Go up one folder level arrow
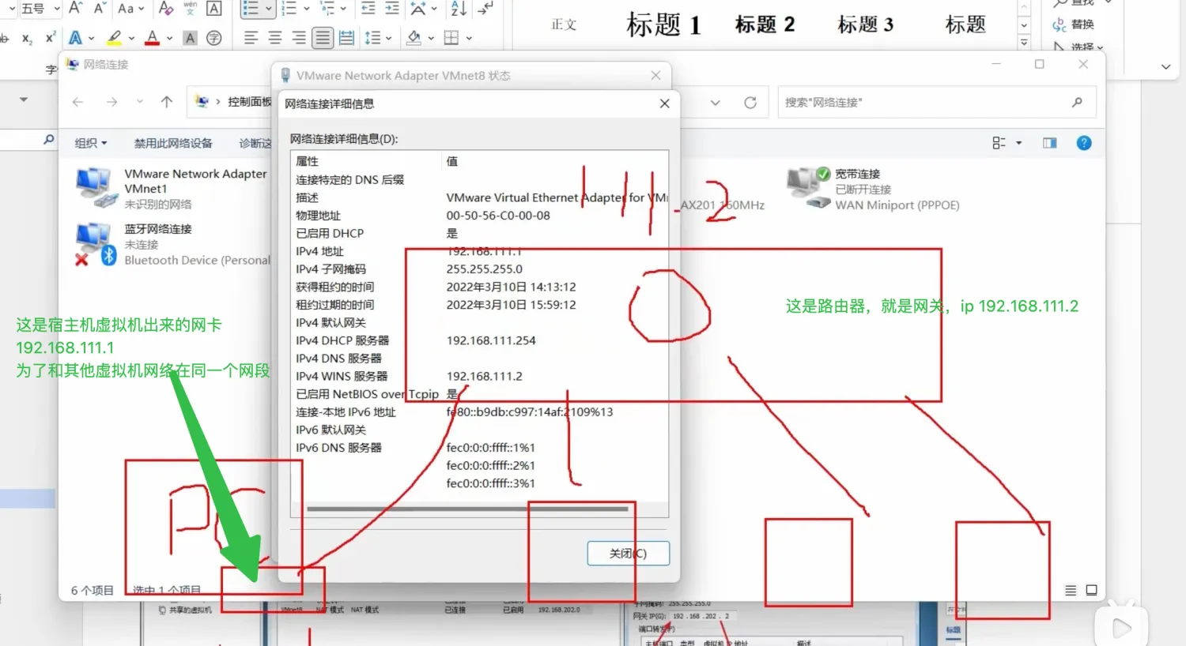The image size is (1186, 646). pyautogui.click(x=167, y=102)
